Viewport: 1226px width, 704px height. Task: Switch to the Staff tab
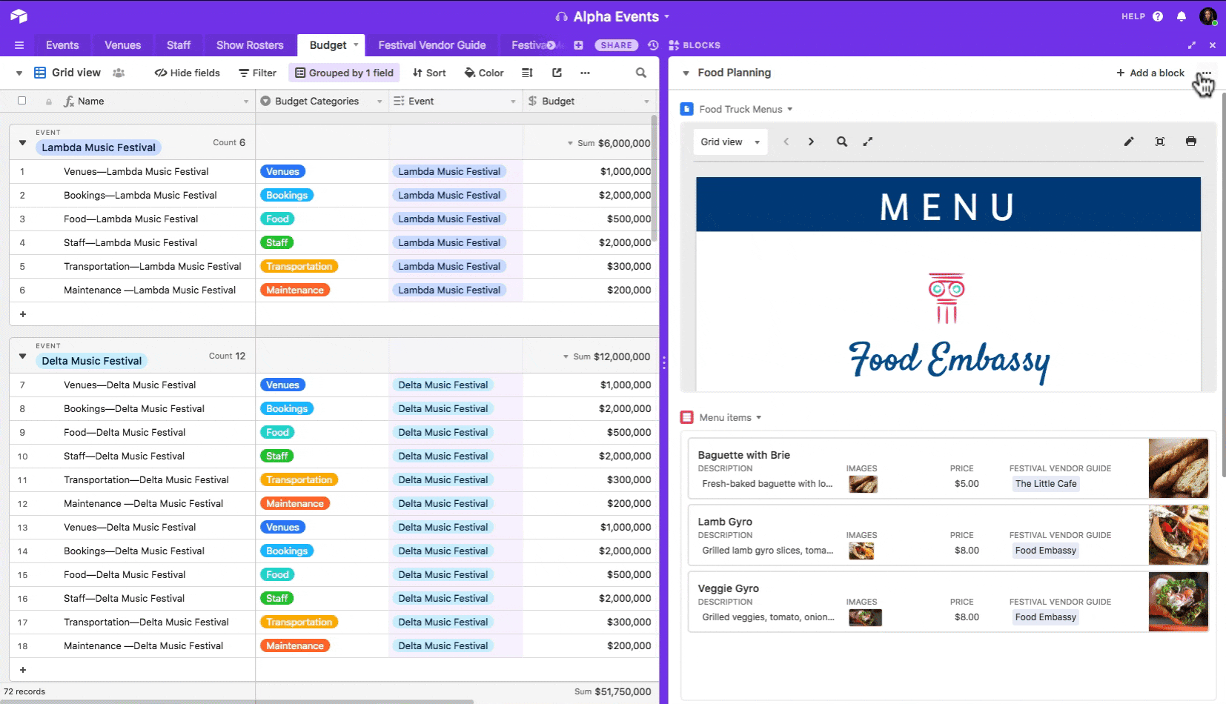coord(179,45)
